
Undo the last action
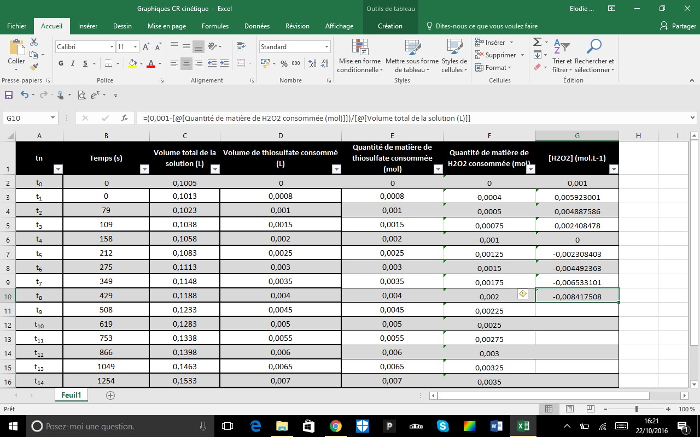click(24, 95)
